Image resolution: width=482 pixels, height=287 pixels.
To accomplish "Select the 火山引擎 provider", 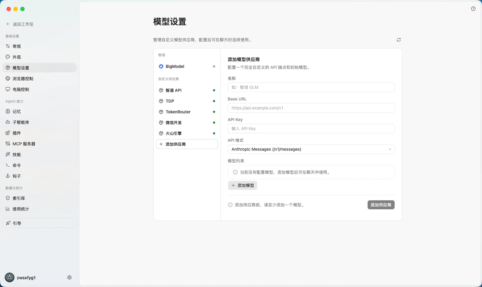I will [187, 133].
